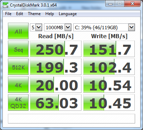Click the empty comment field at bottom
The height and width of the screenshot is (130, 143).
tap(71, 119)
